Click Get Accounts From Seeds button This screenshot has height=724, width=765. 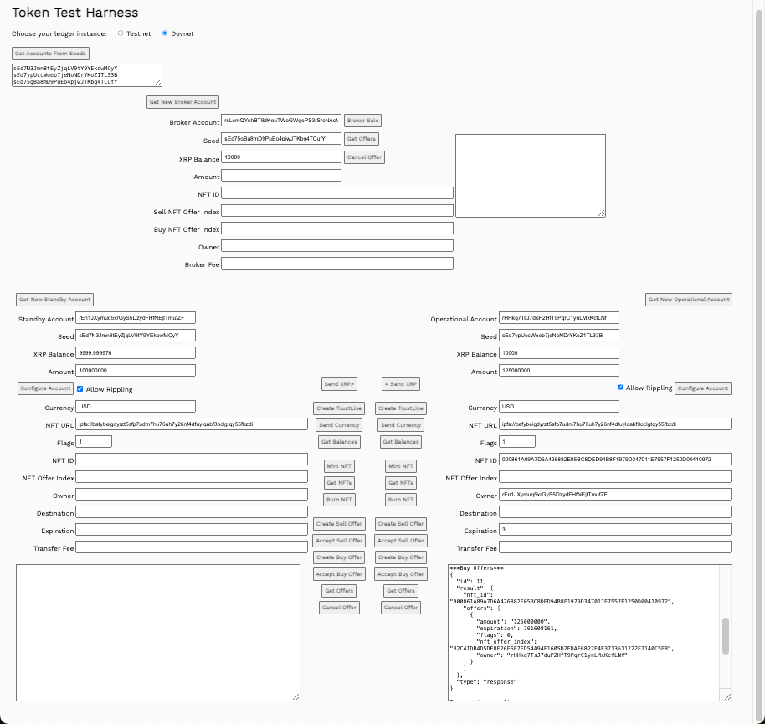click(x=50, y=54)
